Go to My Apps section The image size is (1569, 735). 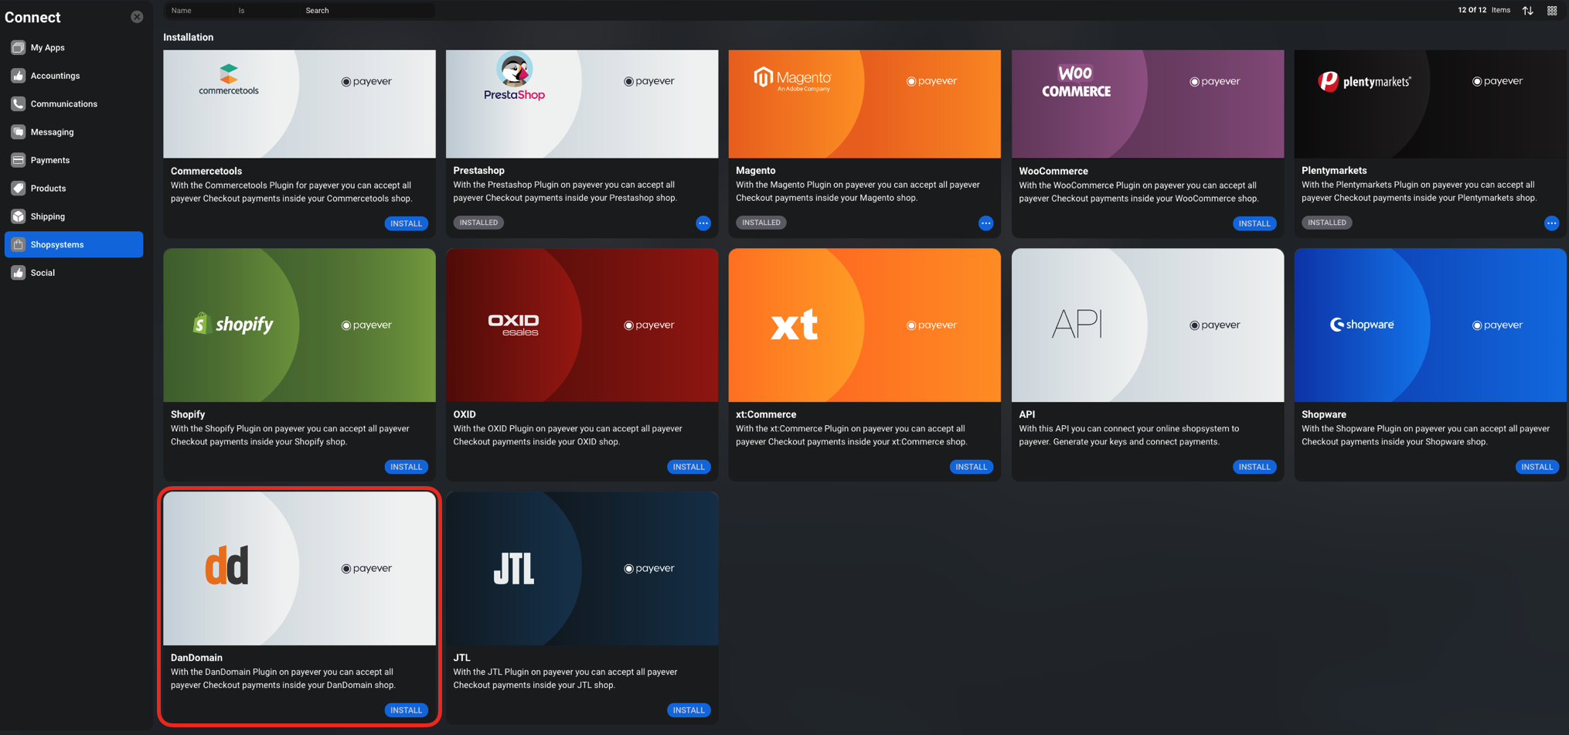pyautogui.click(x=47, y=48)
